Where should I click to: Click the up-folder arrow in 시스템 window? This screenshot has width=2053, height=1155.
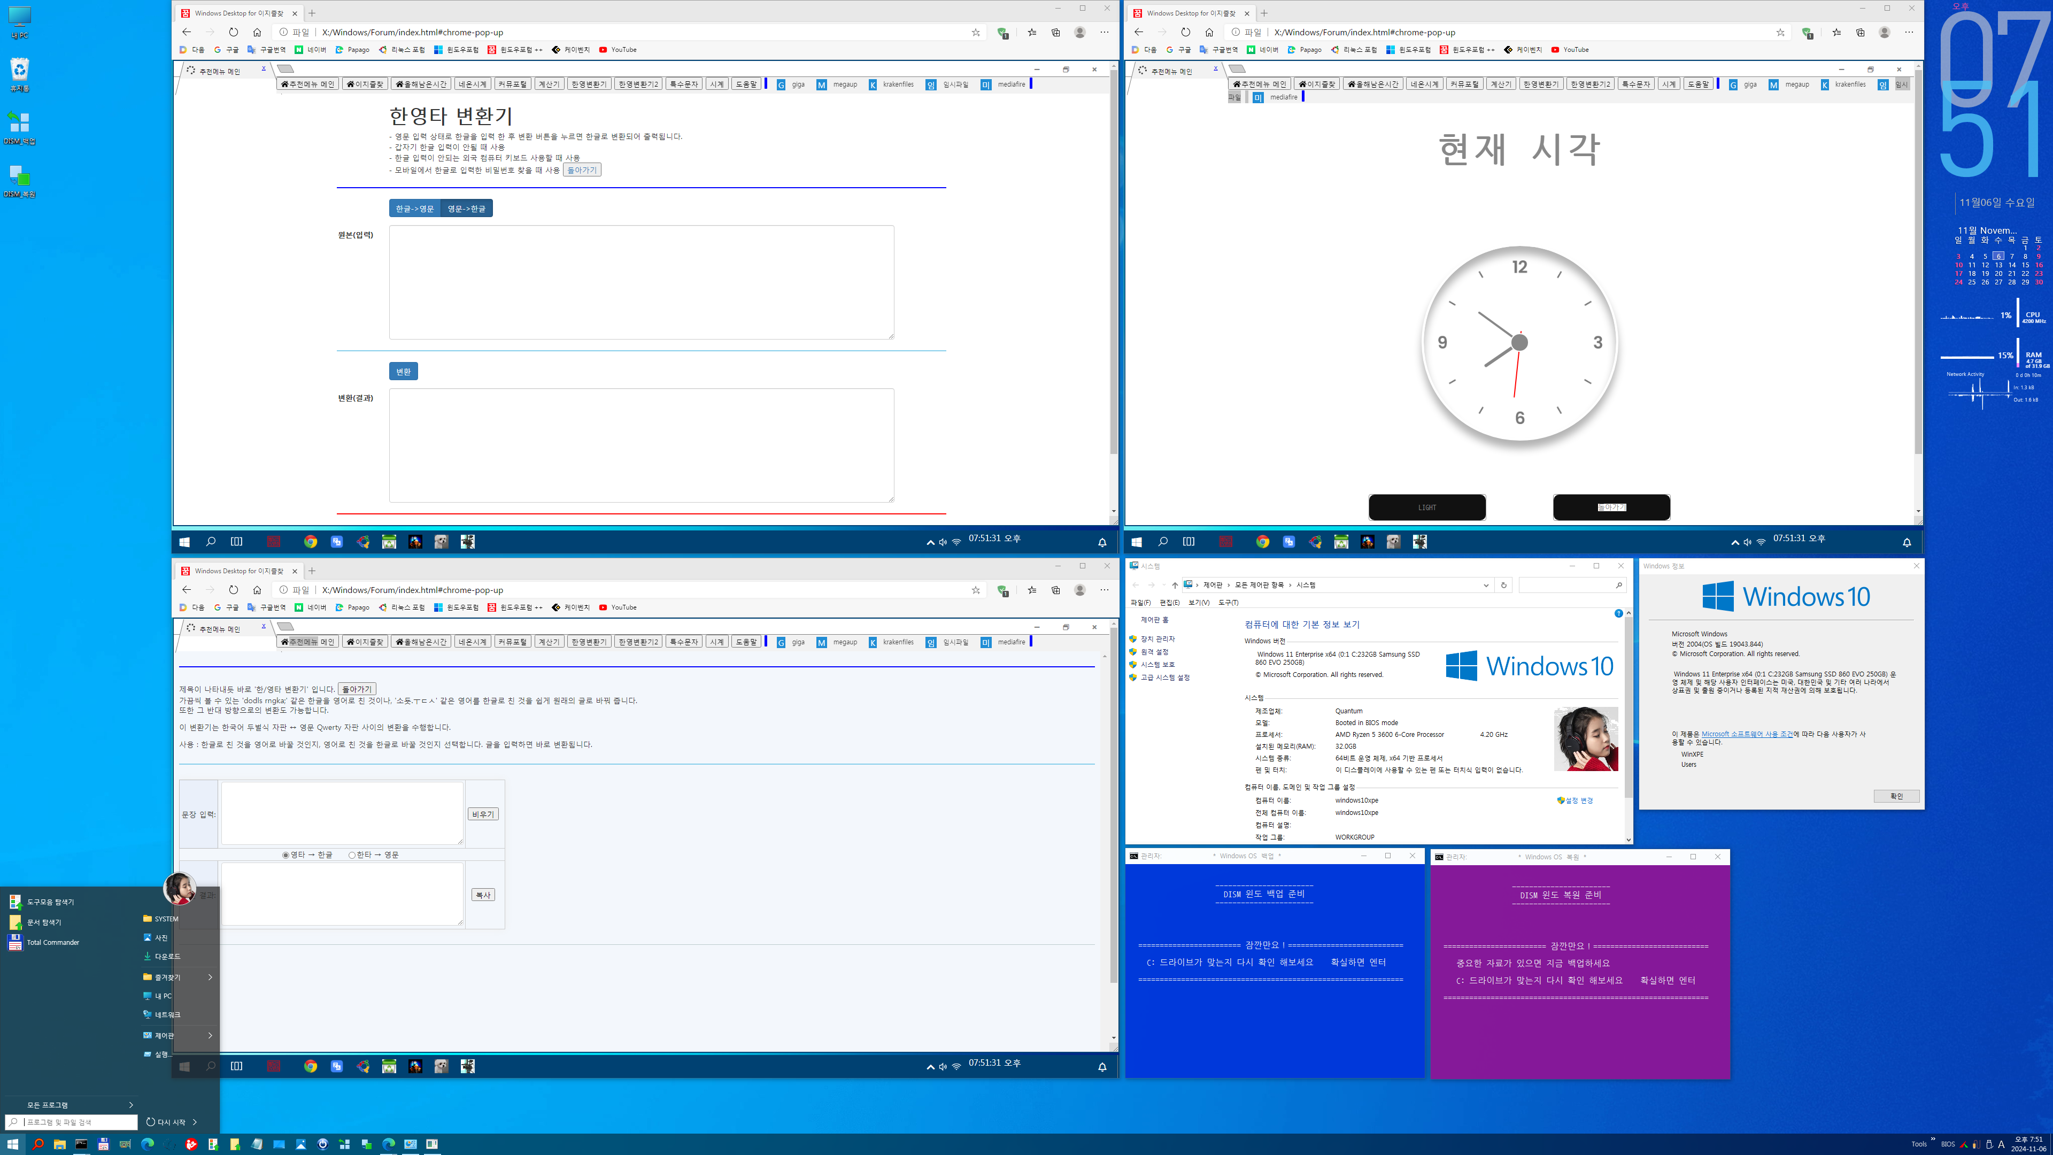click(1175, 585)
